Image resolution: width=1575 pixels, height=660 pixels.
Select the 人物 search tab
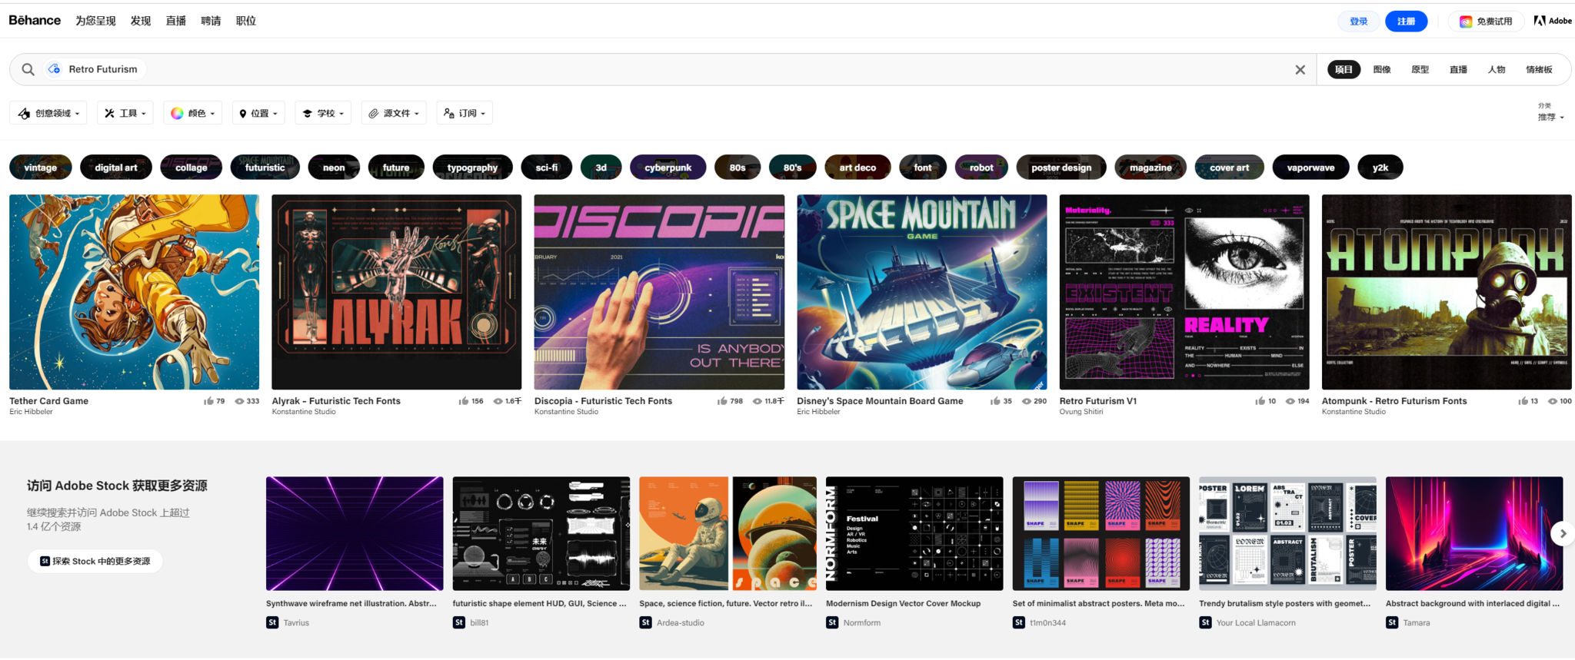click(x=1497, y=69)
